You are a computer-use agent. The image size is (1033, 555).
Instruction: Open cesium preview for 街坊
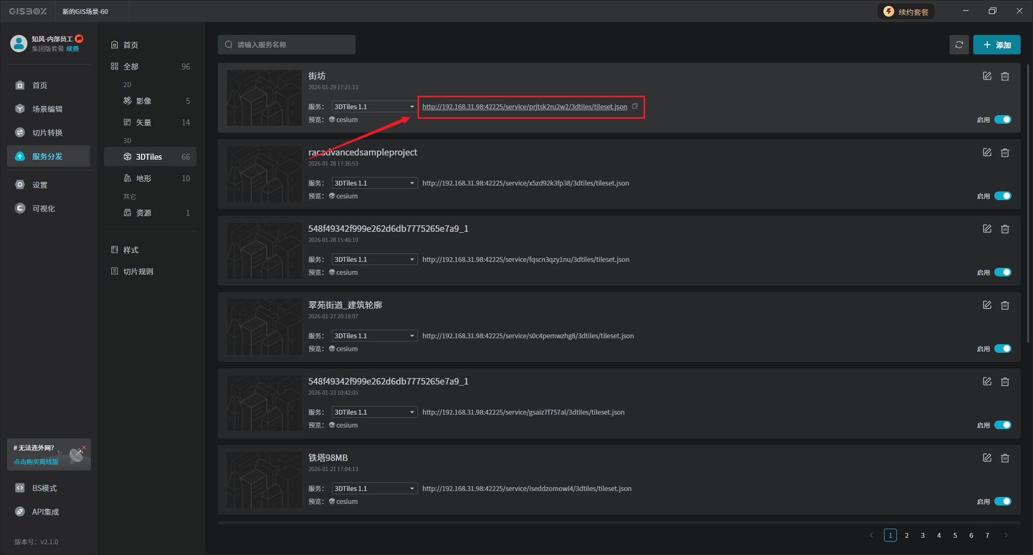coord(343,120)
